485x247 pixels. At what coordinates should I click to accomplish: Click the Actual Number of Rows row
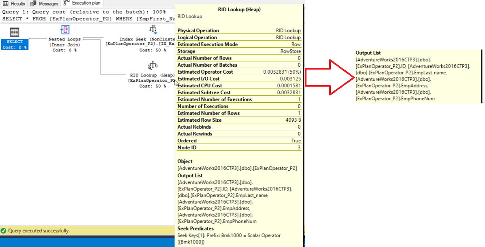(239, 58)
